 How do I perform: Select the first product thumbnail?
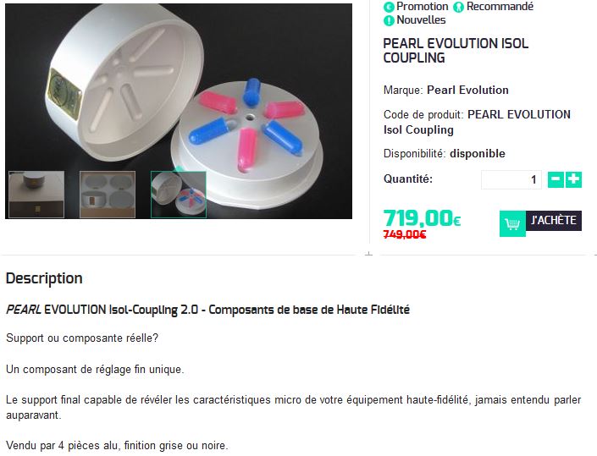coord(36,195)
